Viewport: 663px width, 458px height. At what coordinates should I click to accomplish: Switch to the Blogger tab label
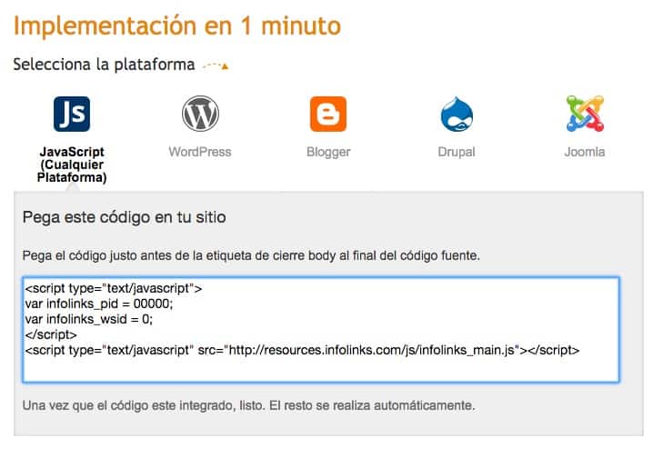pyautogui.click(x=328, y=152)
